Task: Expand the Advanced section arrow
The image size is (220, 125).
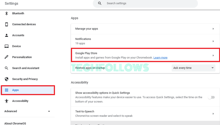Action: point(49,111)
